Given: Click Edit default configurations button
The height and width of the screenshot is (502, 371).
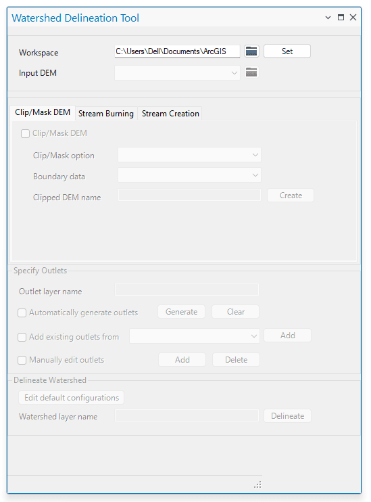Looking at the screenshot, I should coord(72,398).
